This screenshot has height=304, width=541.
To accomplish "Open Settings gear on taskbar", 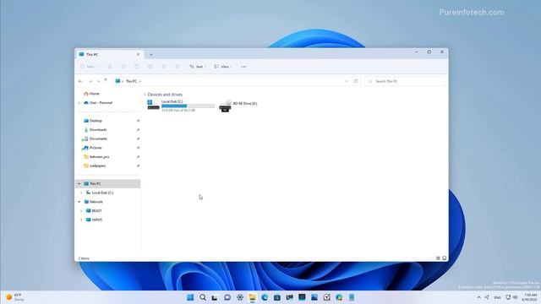I will pos(240,297).
